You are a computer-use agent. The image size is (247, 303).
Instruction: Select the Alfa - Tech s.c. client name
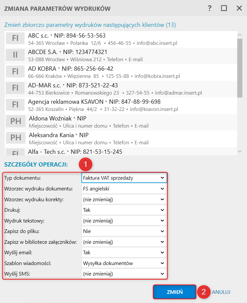point(47,152)
